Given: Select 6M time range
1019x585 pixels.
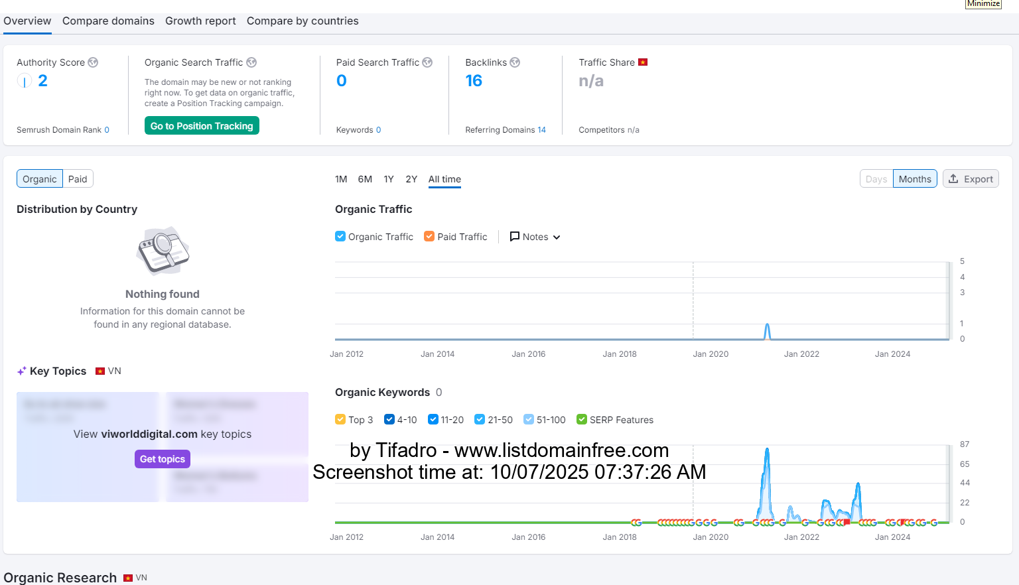Looking at the screenshot, I should coord(365,179).
